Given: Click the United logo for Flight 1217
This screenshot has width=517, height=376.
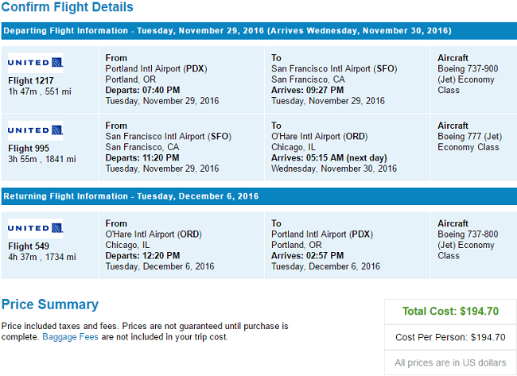Looking at the screenshot, I should pyautogui.click(x=35, y=63).
